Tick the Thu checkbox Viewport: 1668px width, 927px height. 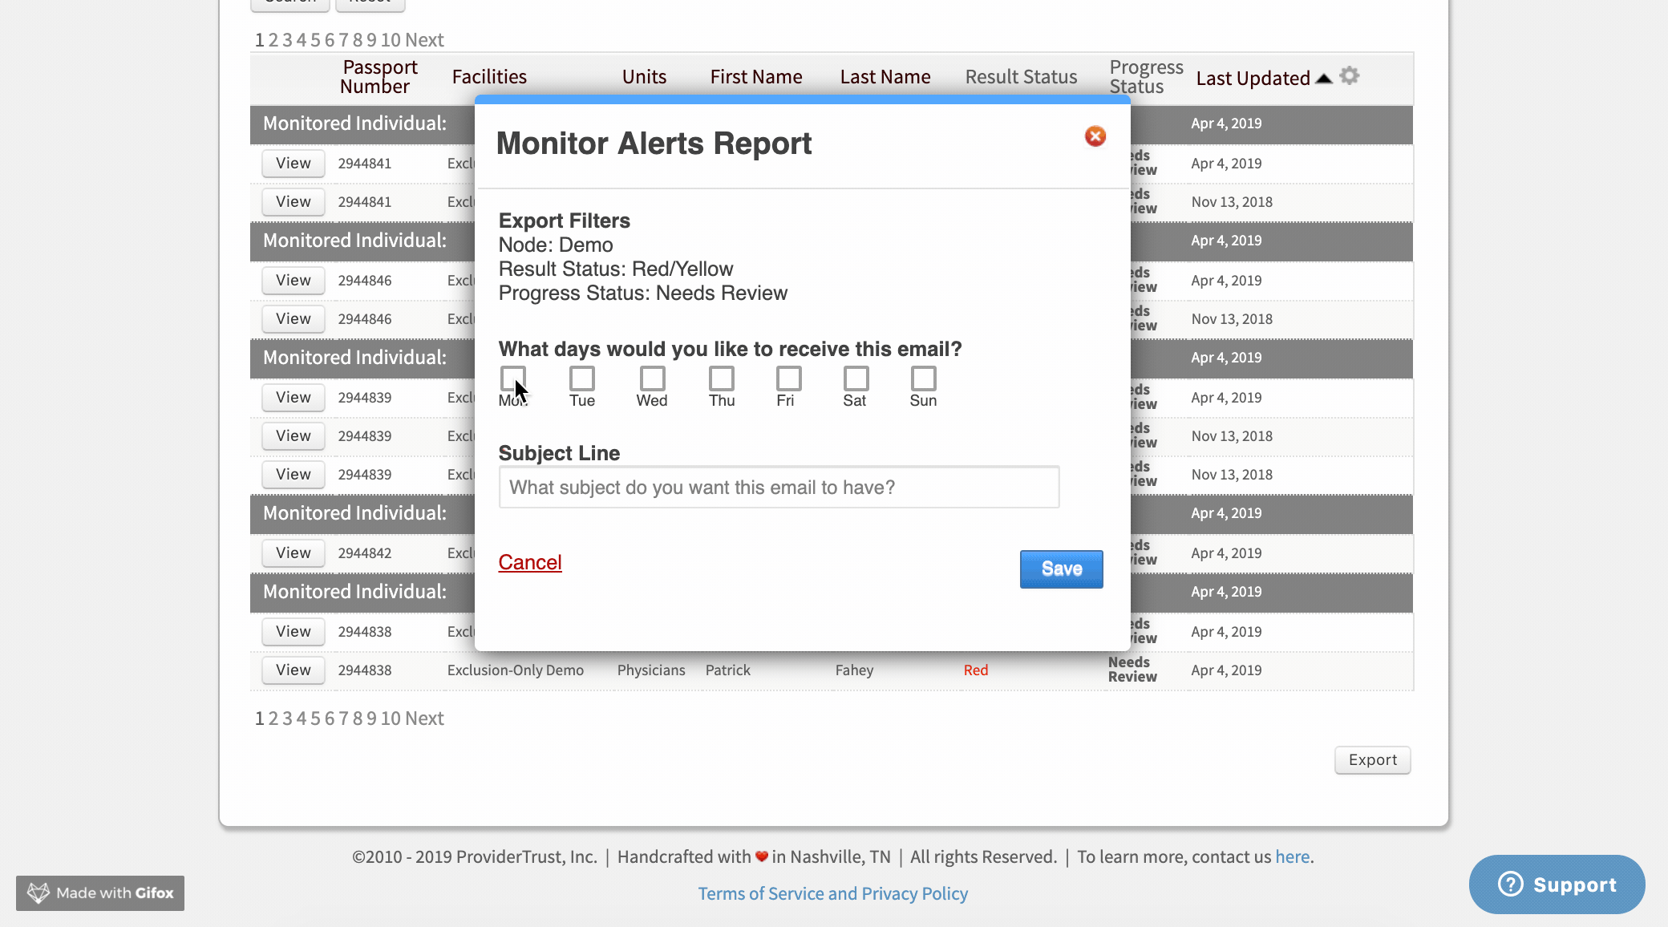point(722,378)
